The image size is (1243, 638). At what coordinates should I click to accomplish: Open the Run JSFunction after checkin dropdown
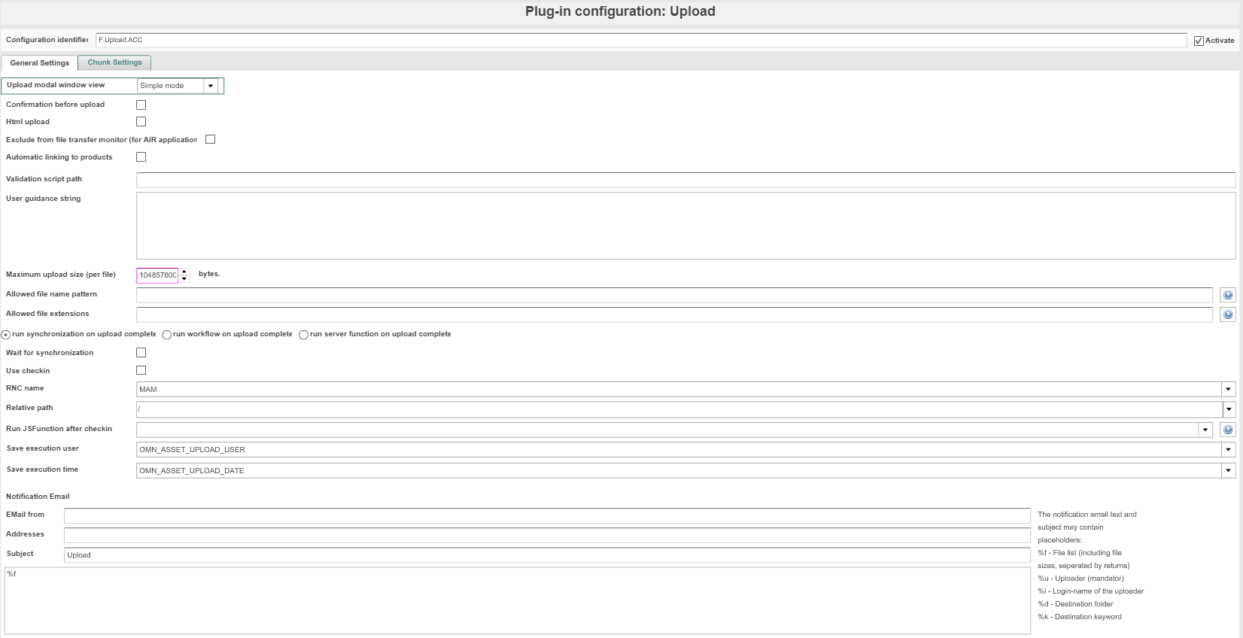[x=1205, y=430]
